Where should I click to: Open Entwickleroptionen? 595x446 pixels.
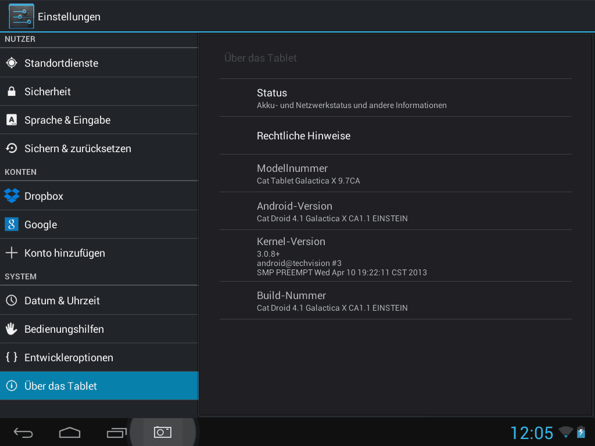tap(99, 357)
